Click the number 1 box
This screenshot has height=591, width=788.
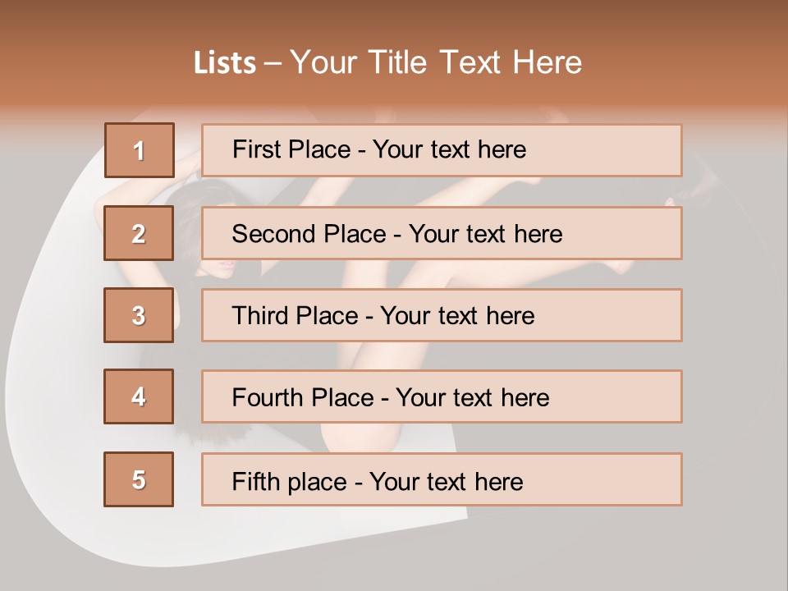pyautogui.click(x=140, y=150)
